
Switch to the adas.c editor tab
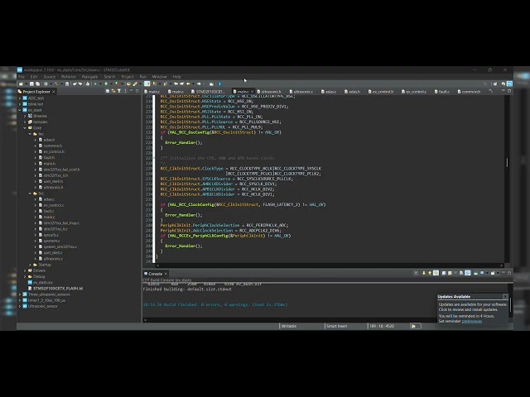329,92
